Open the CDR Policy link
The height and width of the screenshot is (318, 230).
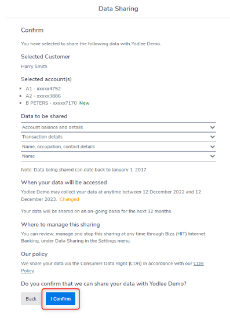point(112,267)
